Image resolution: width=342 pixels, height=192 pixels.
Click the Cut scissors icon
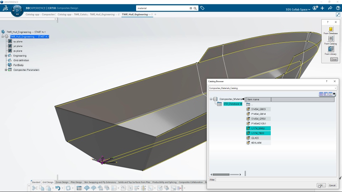pyautogui.click(x=35, y=188)
